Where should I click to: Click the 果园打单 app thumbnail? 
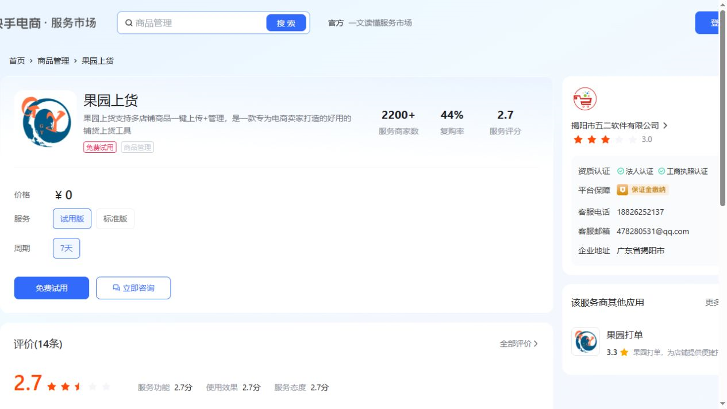[586, 341]
